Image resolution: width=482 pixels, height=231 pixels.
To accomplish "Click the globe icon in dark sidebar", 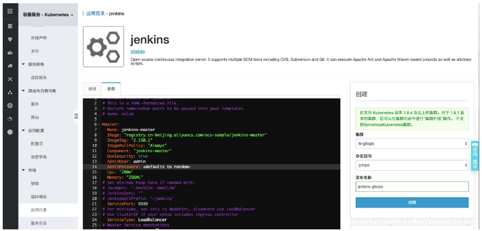I will (x=10, y=105).
